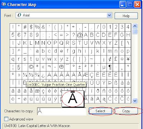Choose the digit 7 cell
This screenshot has width=143, height=129.
pos(25,35)
